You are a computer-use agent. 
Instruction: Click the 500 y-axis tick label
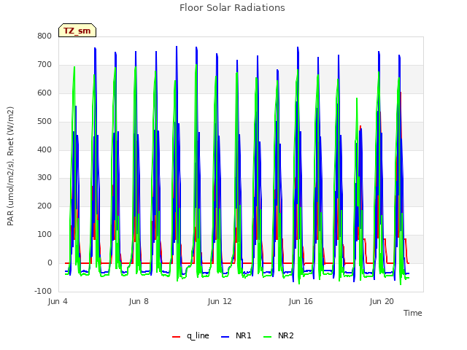pyautogui.click(x=45, y=122)
